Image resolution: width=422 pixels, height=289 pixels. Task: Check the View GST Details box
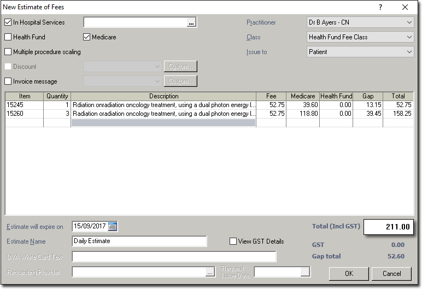[x=233, y=241]
